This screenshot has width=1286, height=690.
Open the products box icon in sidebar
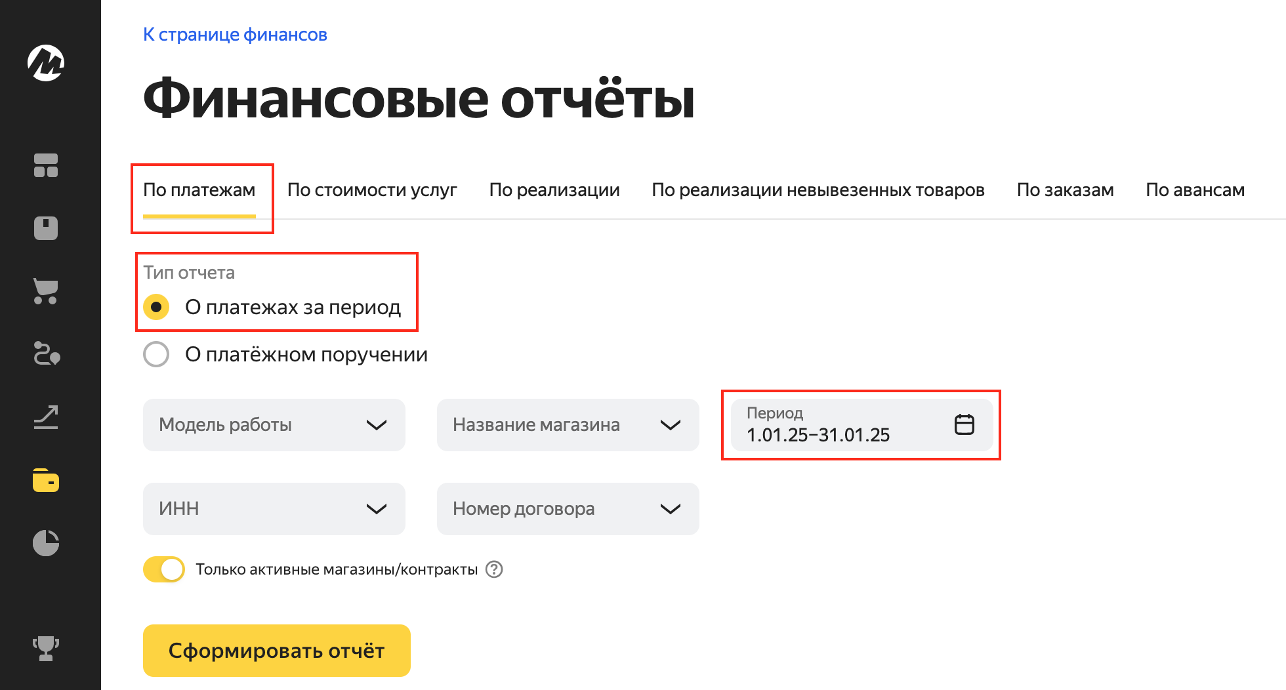[x=46, y=228]
